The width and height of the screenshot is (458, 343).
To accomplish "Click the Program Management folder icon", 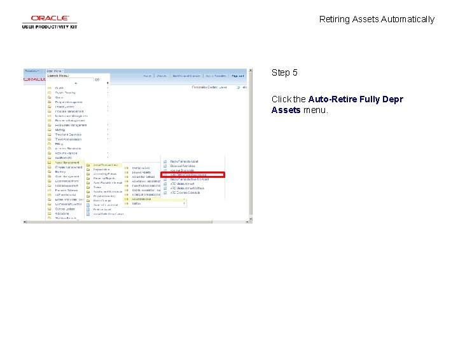I will click(x=50, y=102).
